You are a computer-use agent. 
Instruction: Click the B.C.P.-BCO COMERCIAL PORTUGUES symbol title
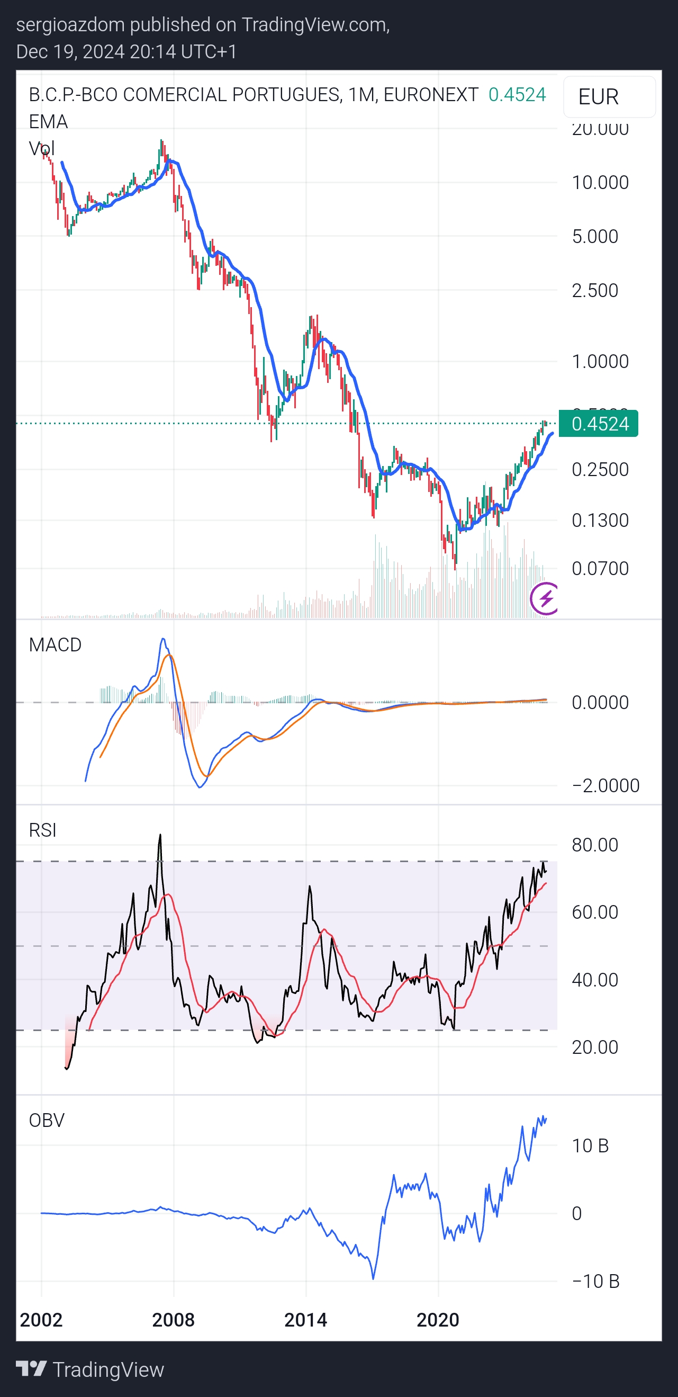click(x=184, y=95)
